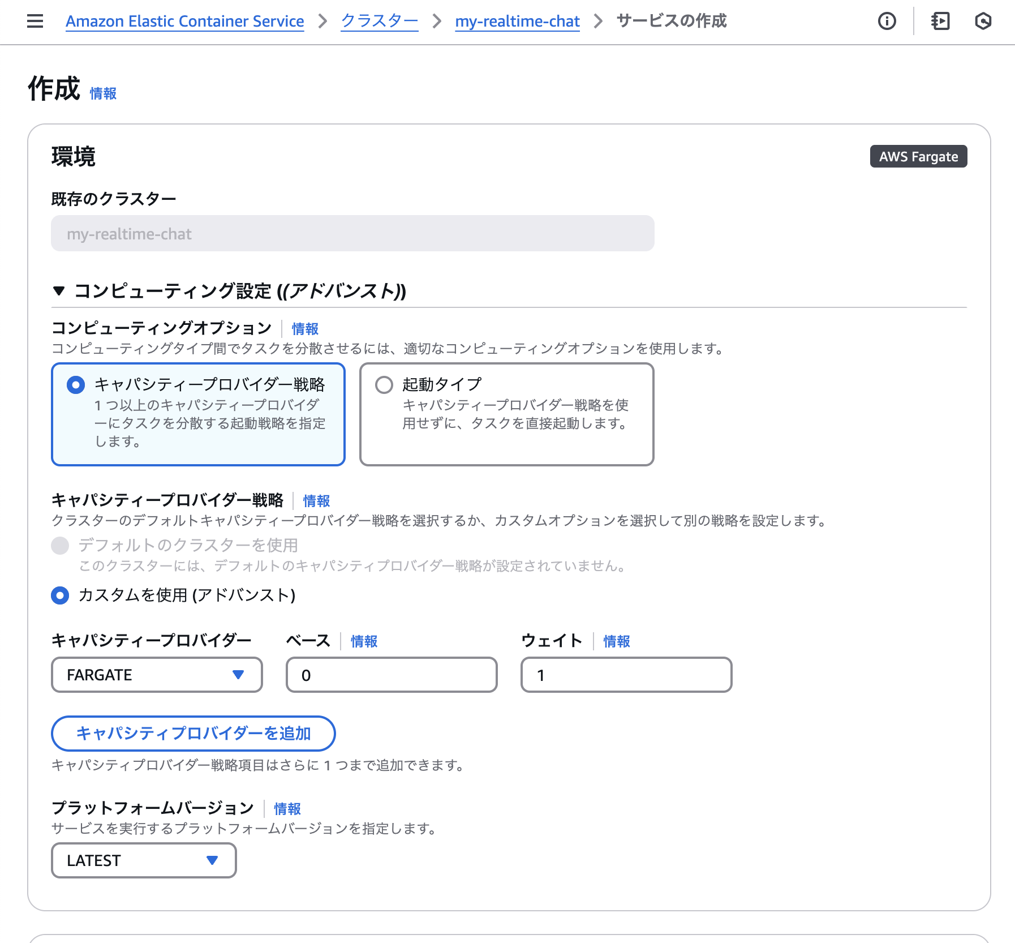Click キャパシティプロバイダーを追加 button
Screen dimensions: 1015x943
click(x=193, y=734)
